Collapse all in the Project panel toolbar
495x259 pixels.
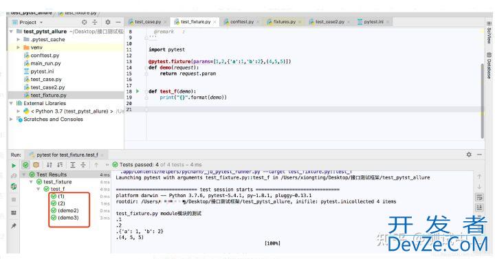pos(95,23)
